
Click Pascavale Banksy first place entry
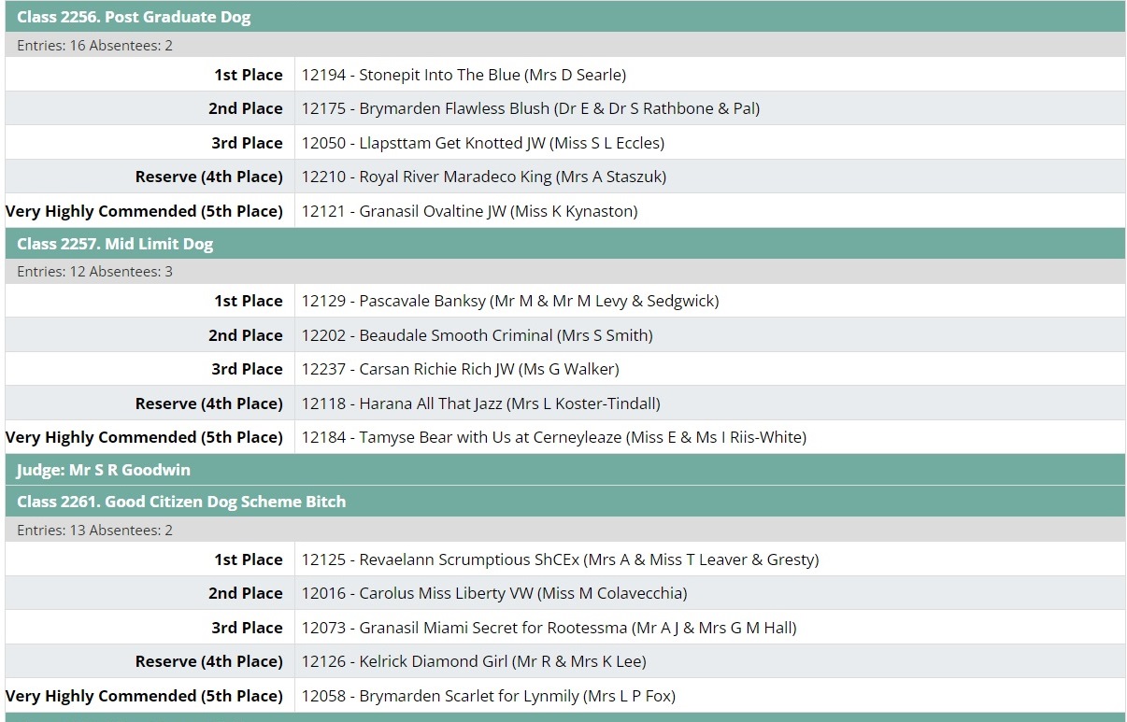point(509,301)
